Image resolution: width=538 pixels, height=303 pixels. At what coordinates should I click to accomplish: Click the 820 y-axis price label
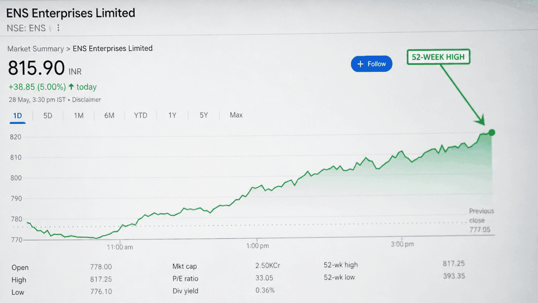click(x=15, y=137)
